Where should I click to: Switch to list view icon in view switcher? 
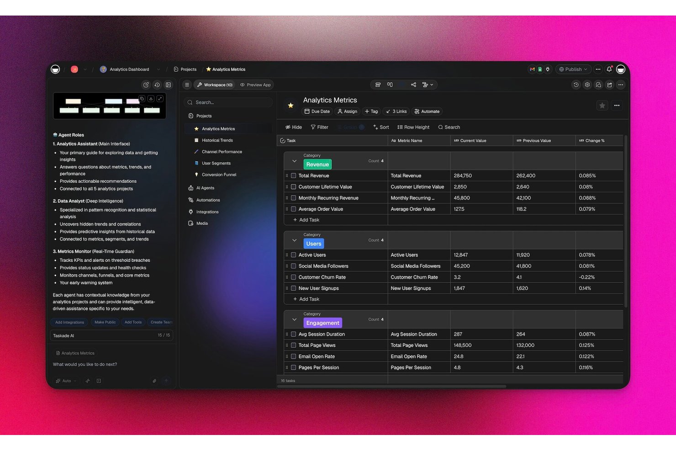coord(378,85)
